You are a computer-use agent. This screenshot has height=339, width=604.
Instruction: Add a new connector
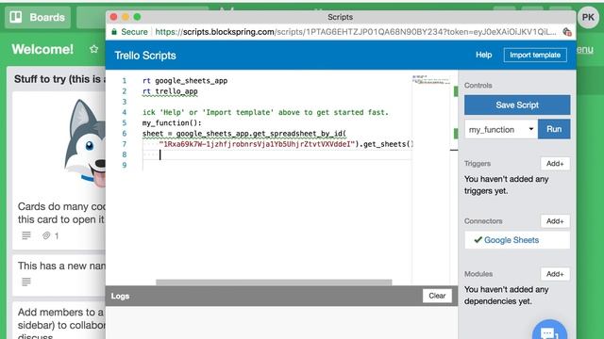click(x=555, y=221)
